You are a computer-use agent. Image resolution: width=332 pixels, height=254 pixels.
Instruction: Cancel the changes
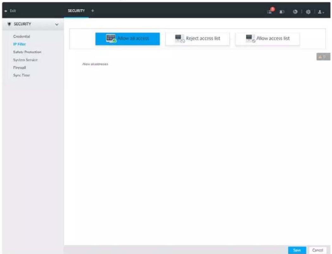tap(318, 250)
